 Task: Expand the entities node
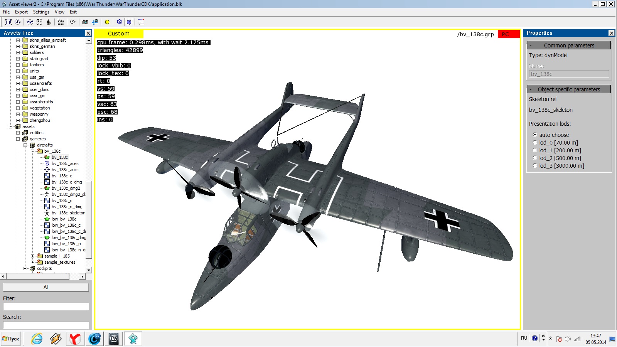pos(18,133)
